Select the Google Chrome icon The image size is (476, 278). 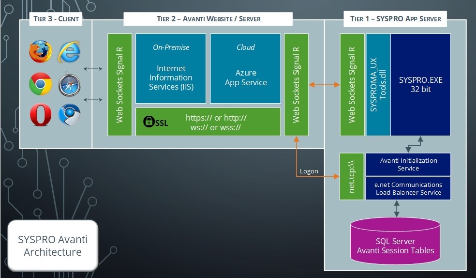click(40, 84)
